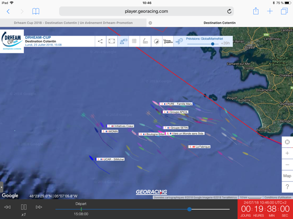Image resolution: width=293 pixels, height=219 pixels.
Task: Open Safari share sheet
Action: 255,11
